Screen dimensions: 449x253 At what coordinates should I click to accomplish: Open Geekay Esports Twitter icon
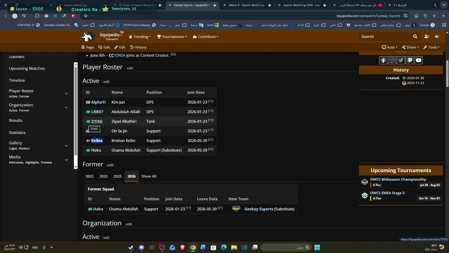401,60
